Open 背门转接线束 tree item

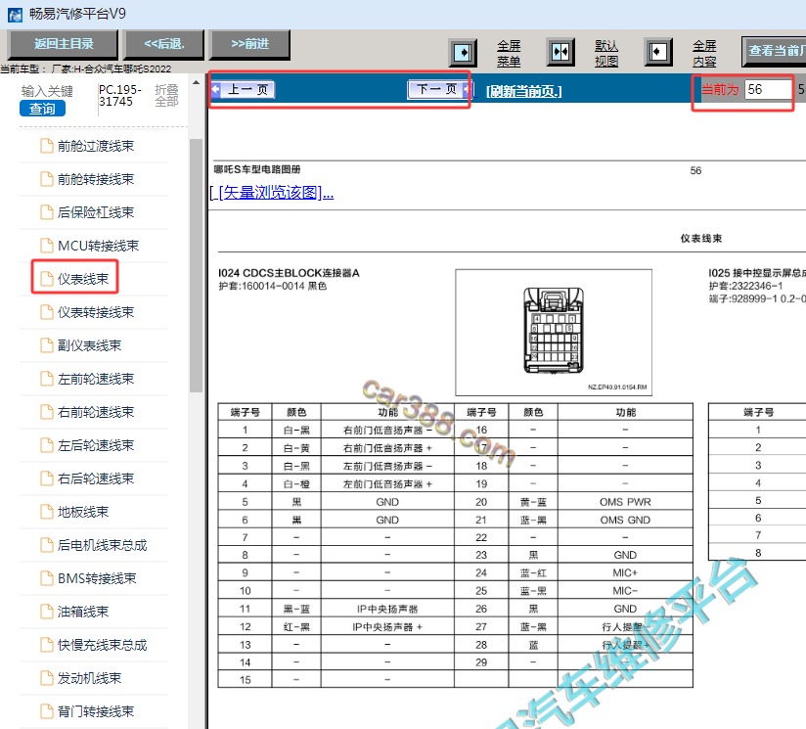click(x=96, y=711)
